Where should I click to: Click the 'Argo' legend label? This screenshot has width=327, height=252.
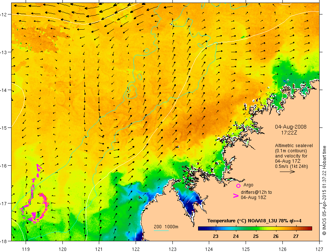point(248,185)
